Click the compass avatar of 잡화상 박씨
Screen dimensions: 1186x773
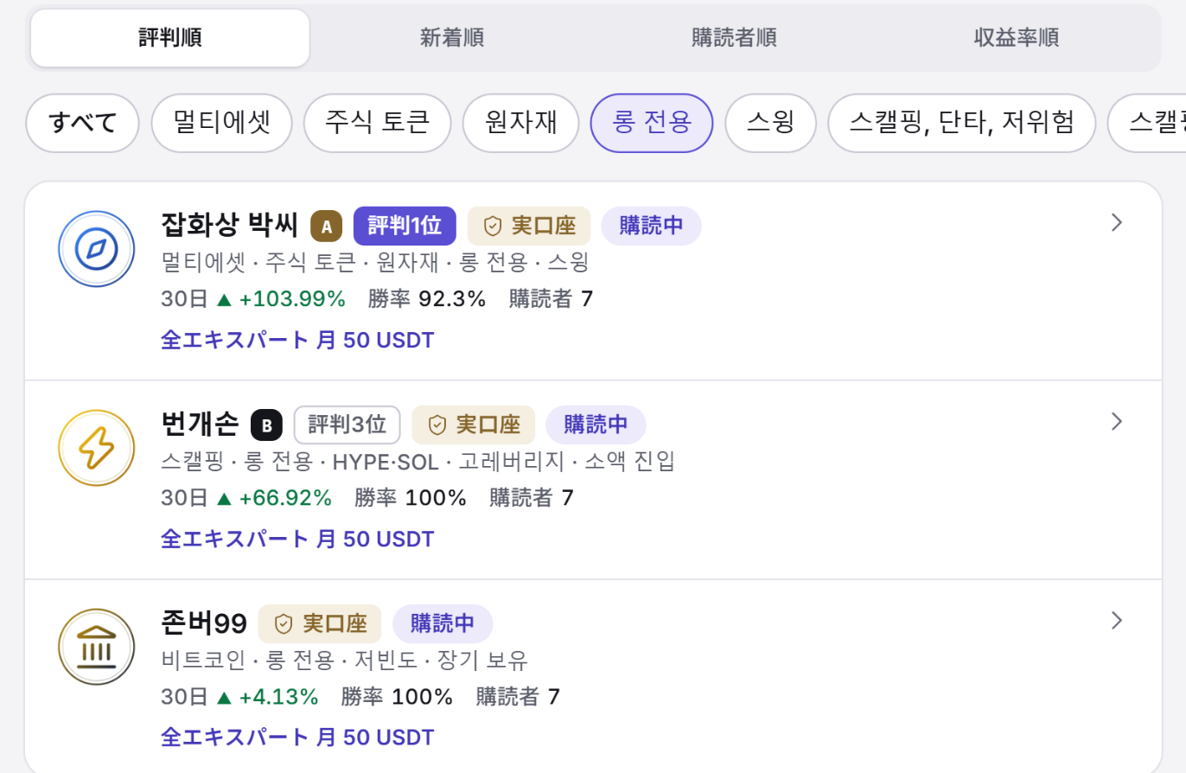(x=96, y=249)
